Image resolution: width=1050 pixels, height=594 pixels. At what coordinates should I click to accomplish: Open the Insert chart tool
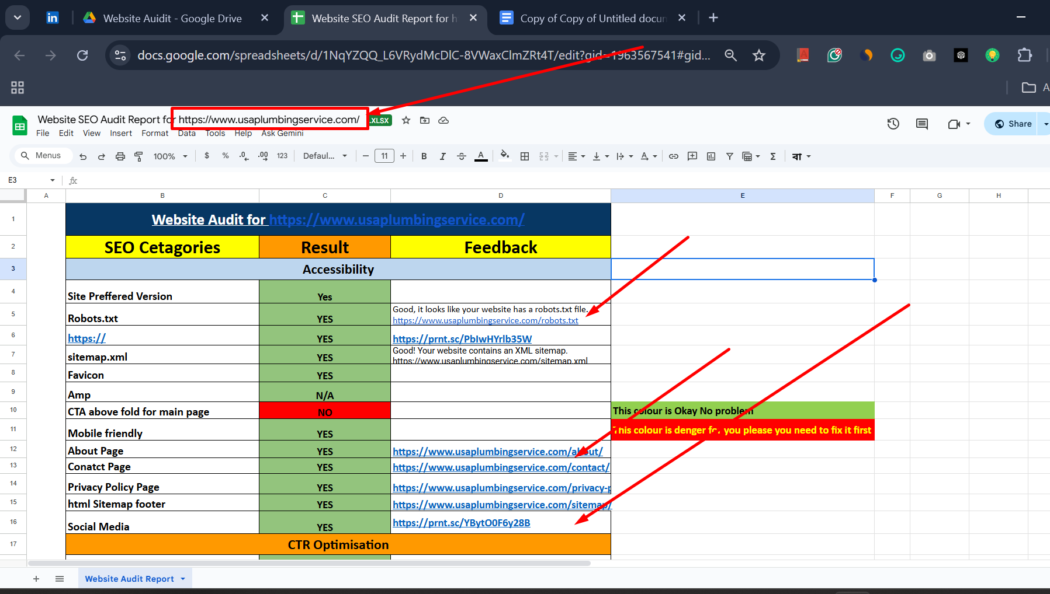[711, 156]
